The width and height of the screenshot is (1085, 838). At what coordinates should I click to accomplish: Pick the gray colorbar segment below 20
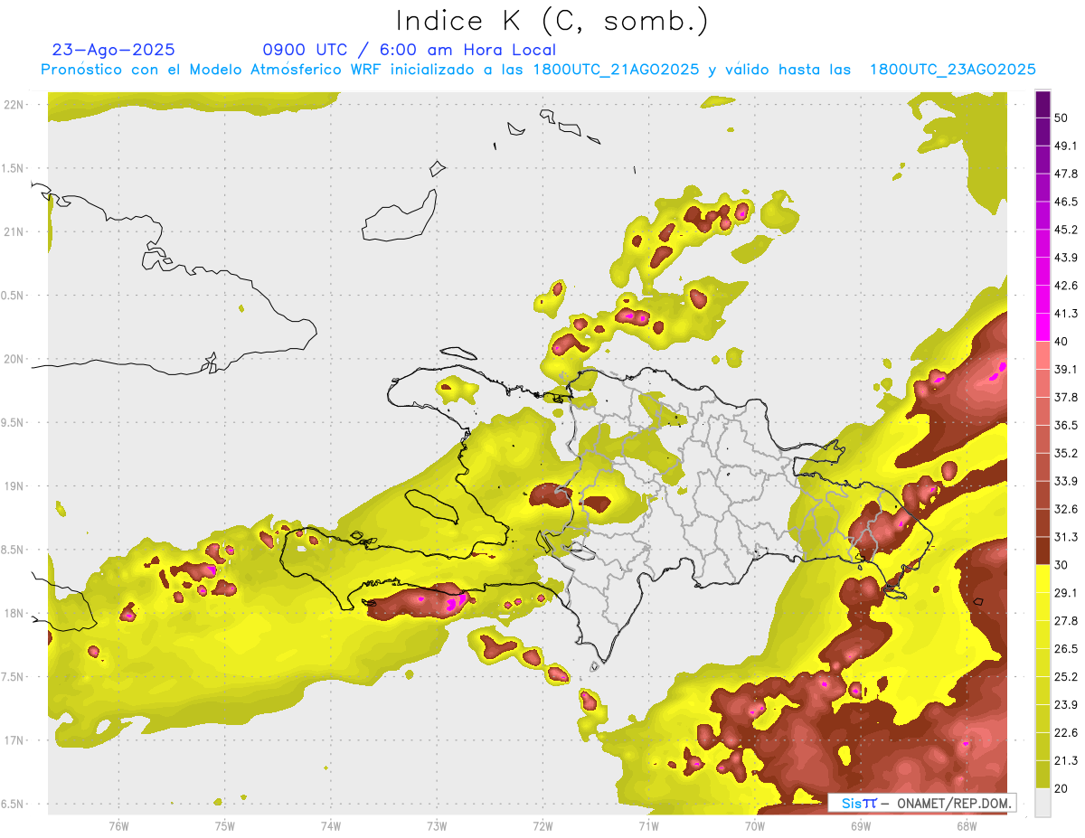click(x=1043, y=803)
